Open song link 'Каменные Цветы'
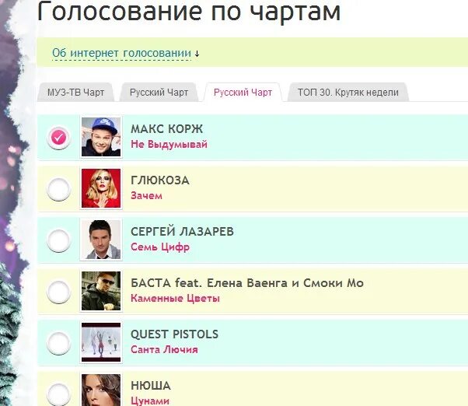This screenshot has height=406, width=468. pyautogui.click(x=175, y=299)
